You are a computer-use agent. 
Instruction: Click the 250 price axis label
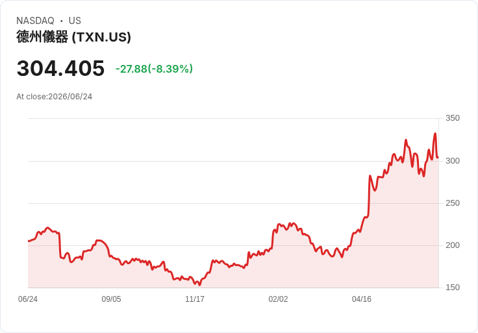(x=453, y=203)
